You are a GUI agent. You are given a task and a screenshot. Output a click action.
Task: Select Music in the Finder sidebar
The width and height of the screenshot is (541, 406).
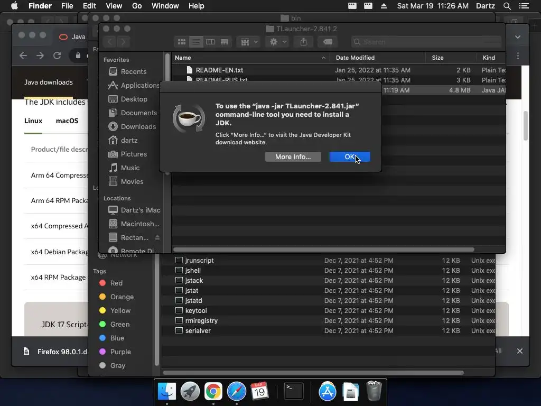pos(124,168)
